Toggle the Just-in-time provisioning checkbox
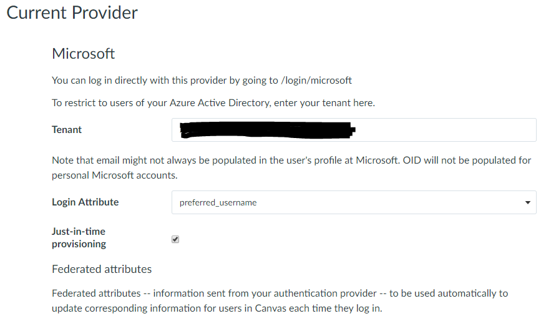Image resolution: width=546 pixels, height=321 pixels. pyautogui.click(x=175, y=239)
